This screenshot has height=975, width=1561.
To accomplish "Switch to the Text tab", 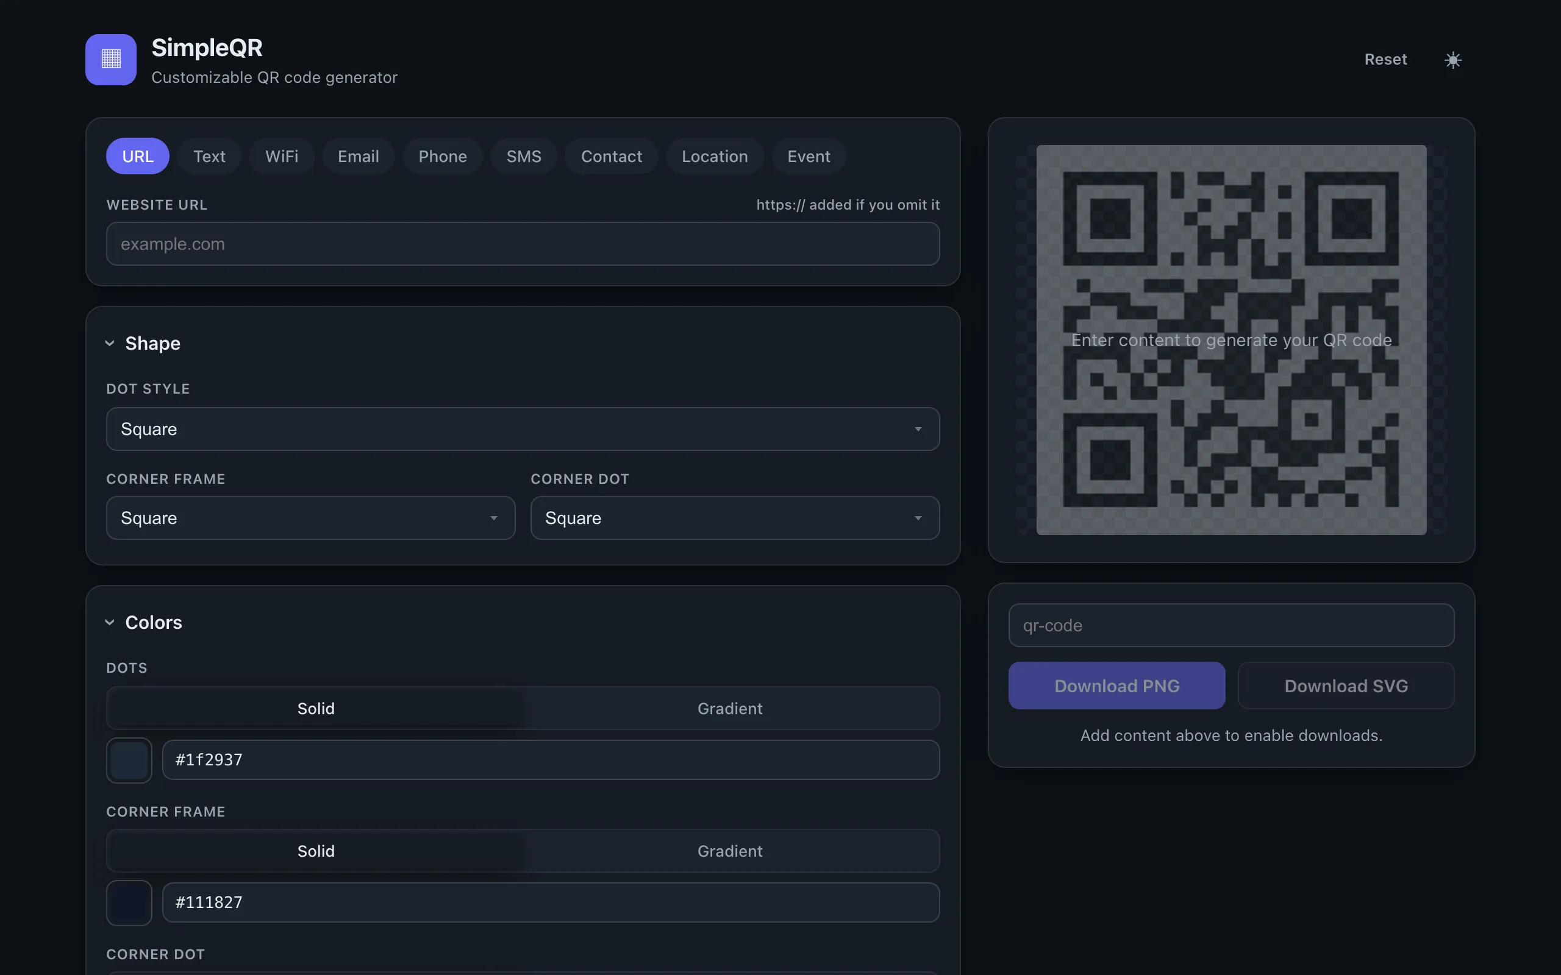I will click(x=210, y=156).
